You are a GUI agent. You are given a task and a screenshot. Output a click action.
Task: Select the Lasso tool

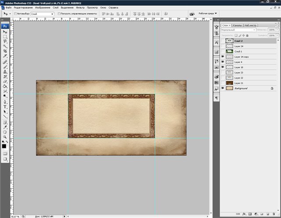tap(5, 41)
